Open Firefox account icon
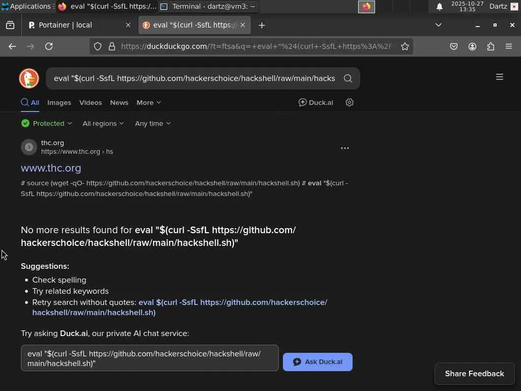The height and width of the screenshot is (391, 521). coord(472,46)
